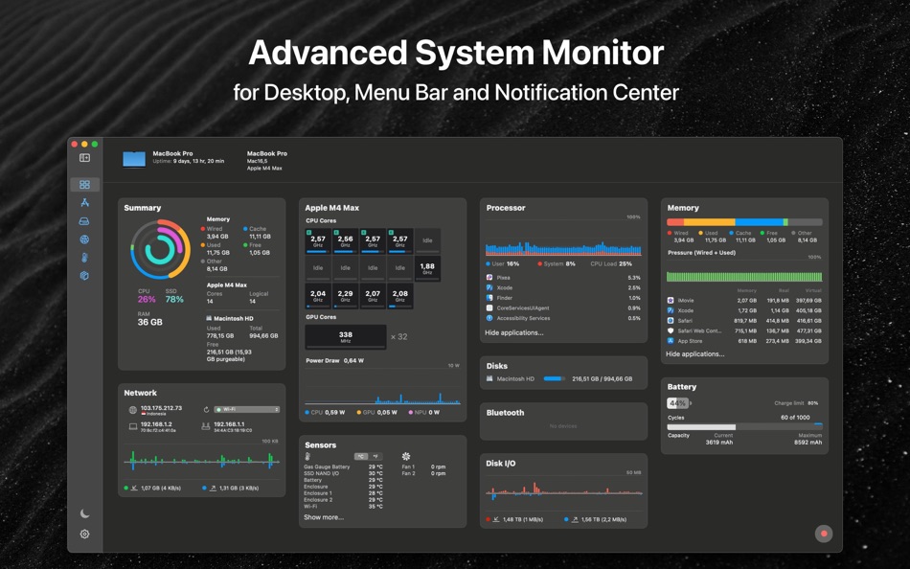Click the Power Draw 0,64 W label
910x569 pixels.
pyautogui.click(x=335, y=360)
